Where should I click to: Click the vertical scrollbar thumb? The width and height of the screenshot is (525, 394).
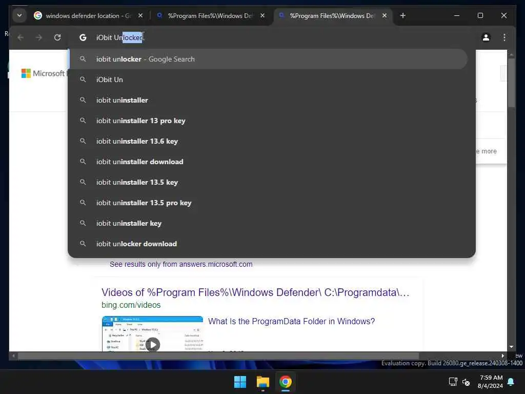511,83
